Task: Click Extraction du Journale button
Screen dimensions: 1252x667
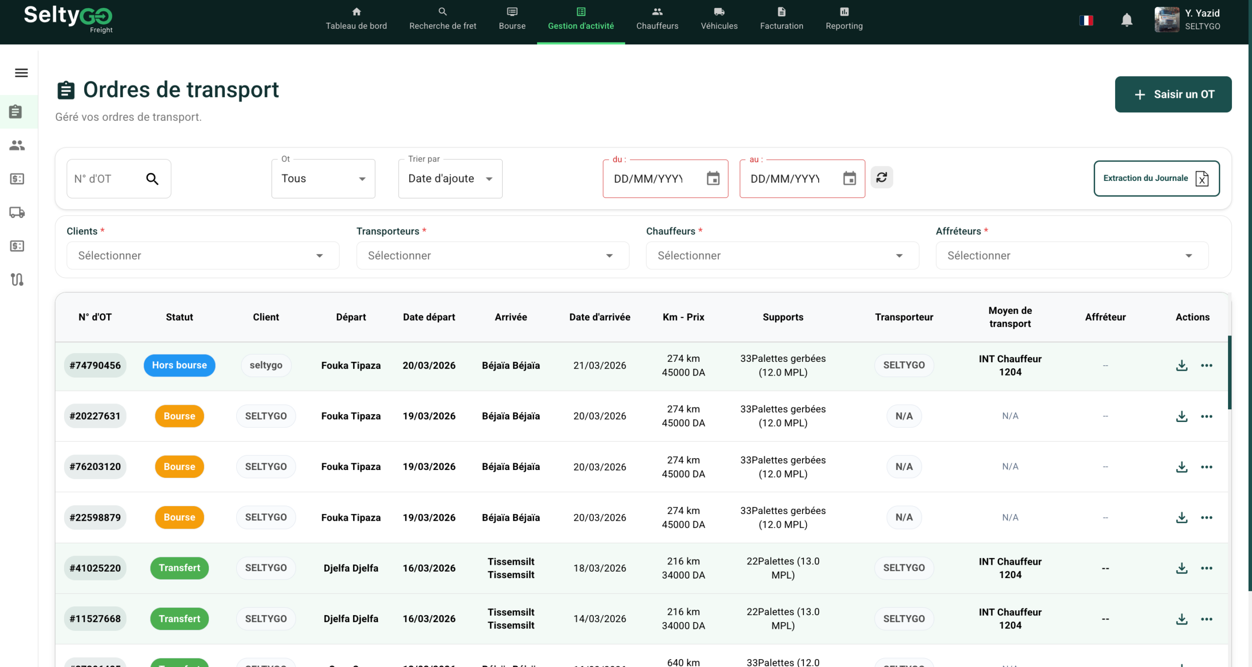Action: pyautogui.click(x=1156, y=178)
